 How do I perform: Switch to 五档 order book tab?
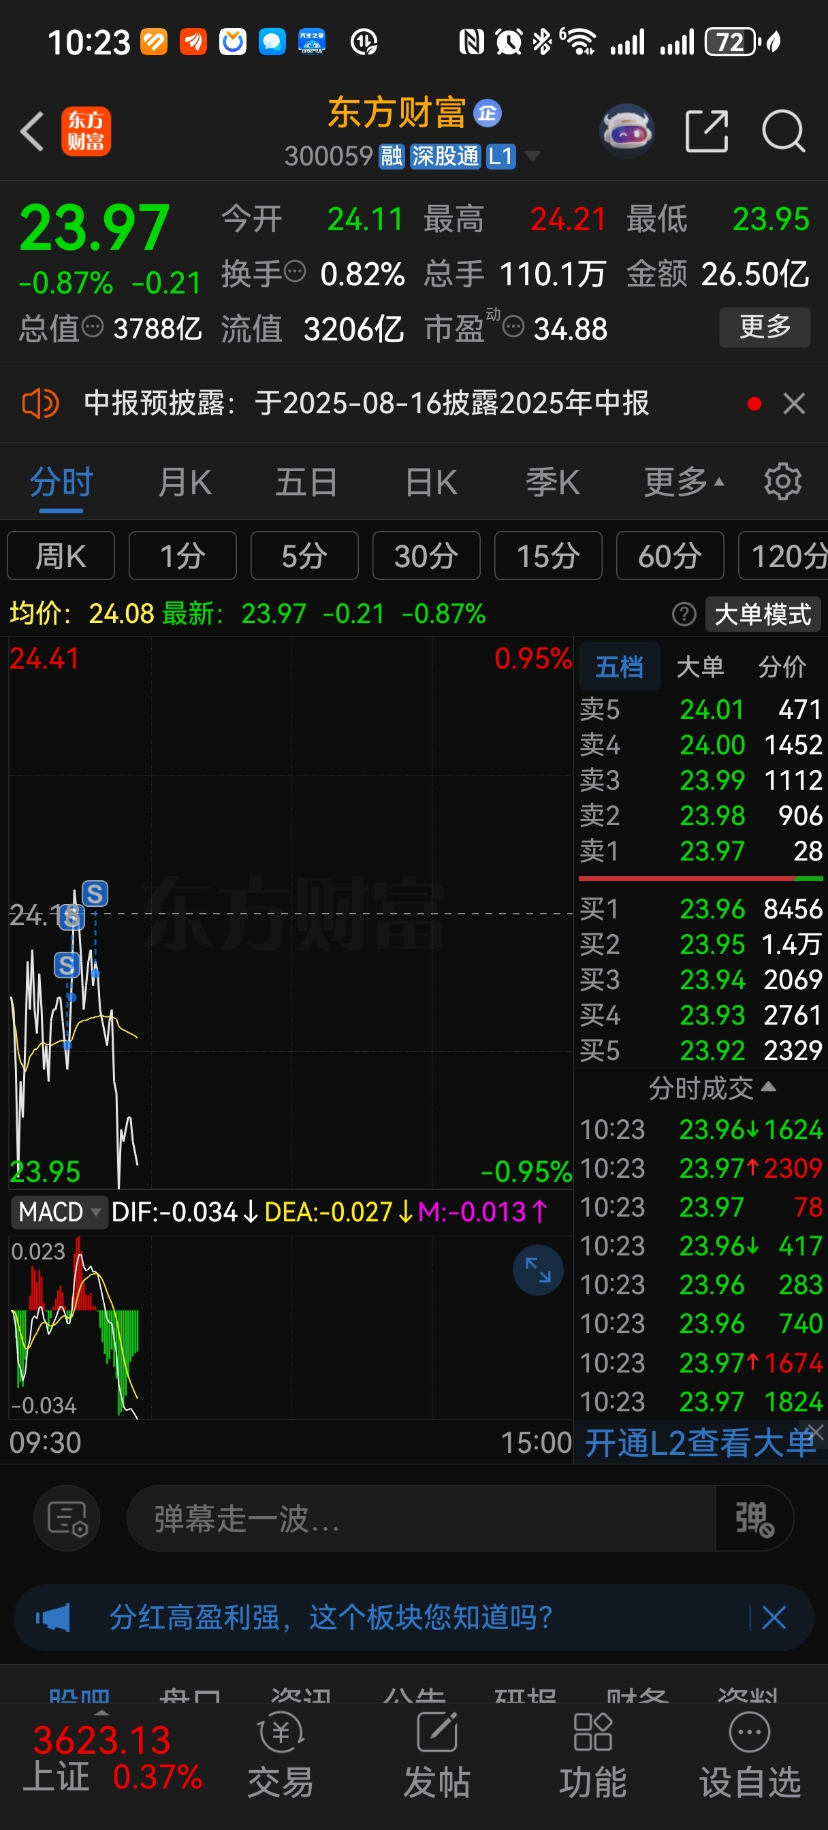(619, 667)
